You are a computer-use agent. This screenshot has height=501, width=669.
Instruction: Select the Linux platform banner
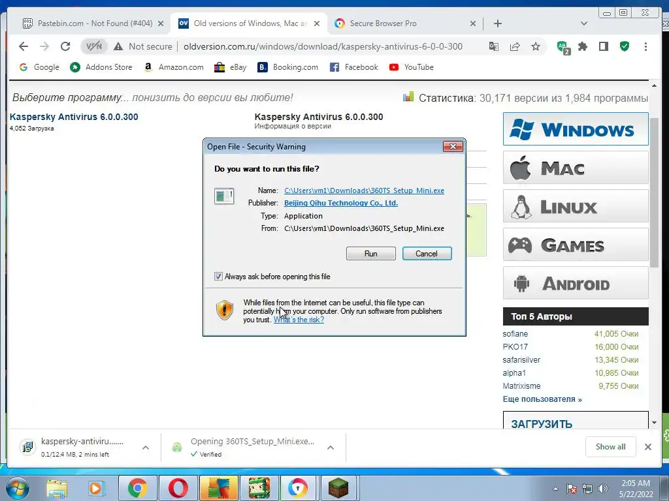(576, 207)
